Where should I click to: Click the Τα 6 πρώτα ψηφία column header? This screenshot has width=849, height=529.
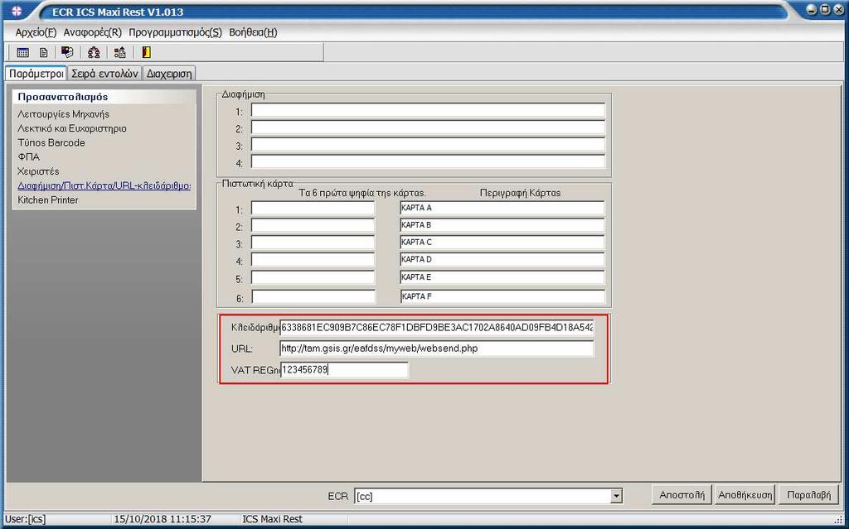coord(362,193)
